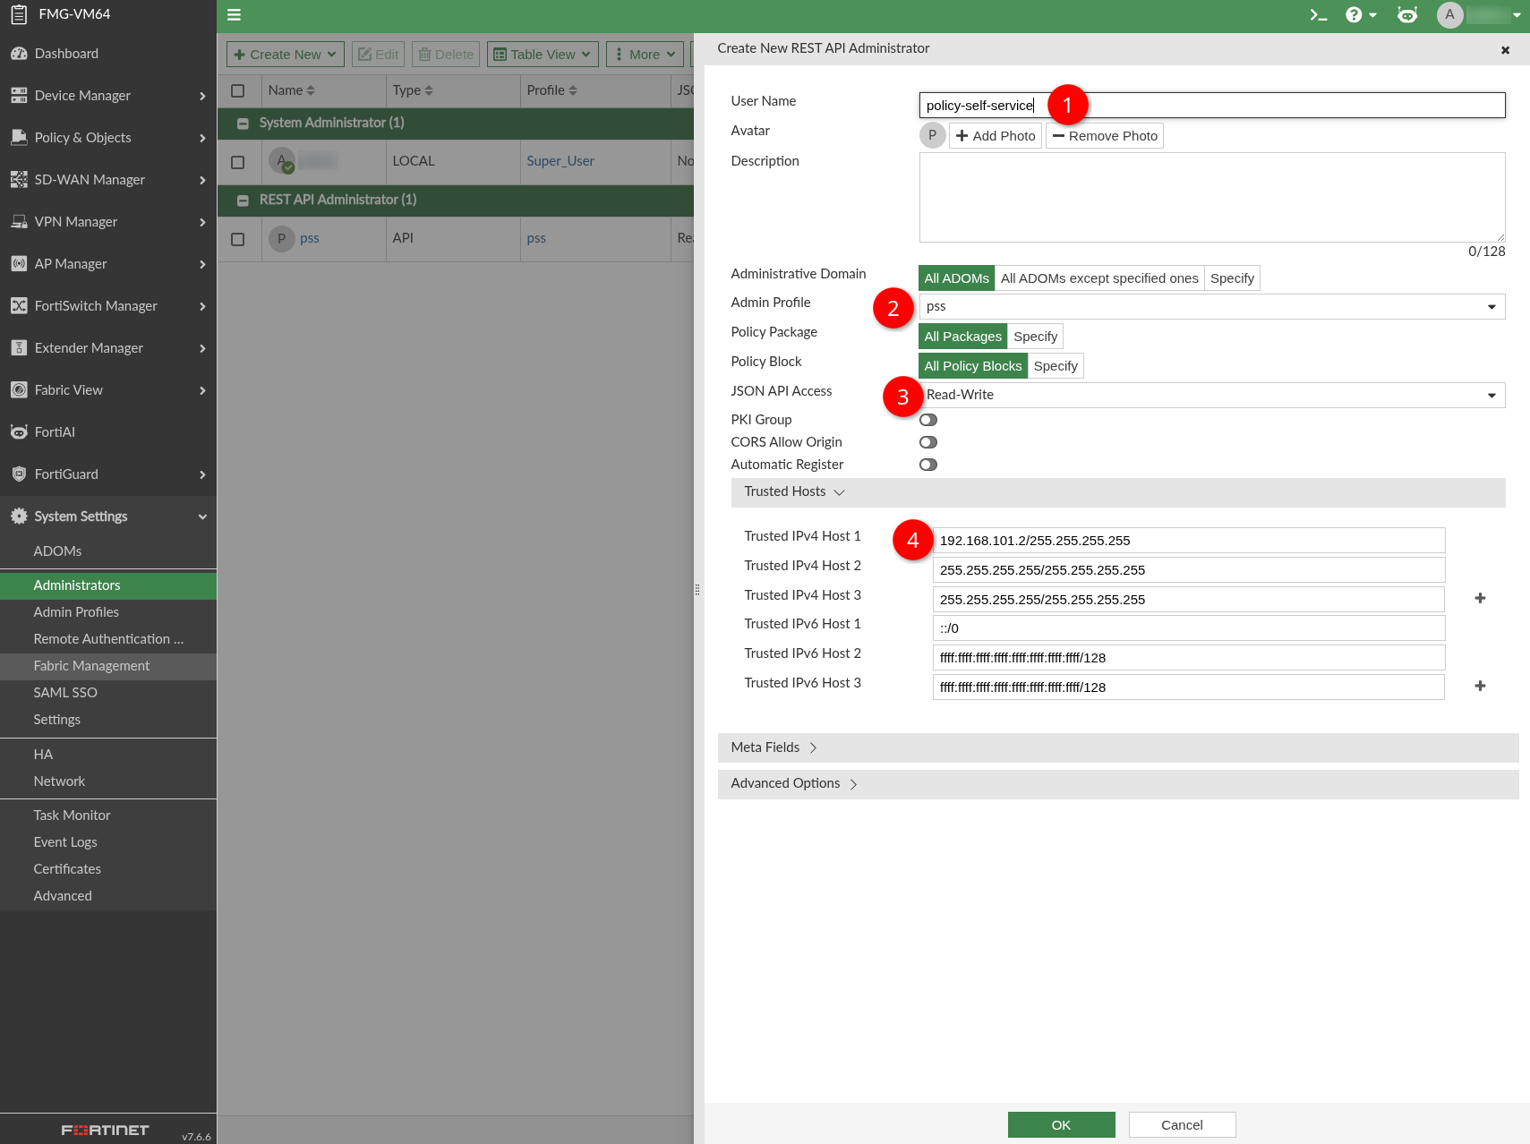The height and width of the screenshot is (1144, 1530).
Task: Check the select-all checkbox in table header
Action: (237, 90)
